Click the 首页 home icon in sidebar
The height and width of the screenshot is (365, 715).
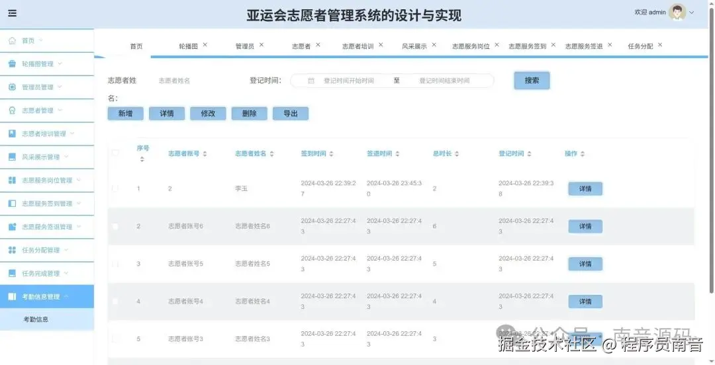point(13,40)
